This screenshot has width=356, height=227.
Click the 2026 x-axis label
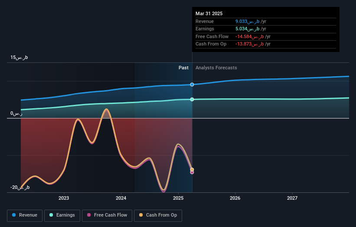(x=235, y=198)
